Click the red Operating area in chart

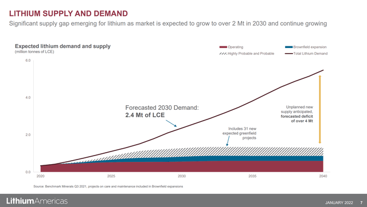(182, 167)
